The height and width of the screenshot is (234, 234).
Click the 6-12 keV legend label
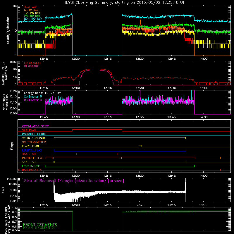(31, 10)
